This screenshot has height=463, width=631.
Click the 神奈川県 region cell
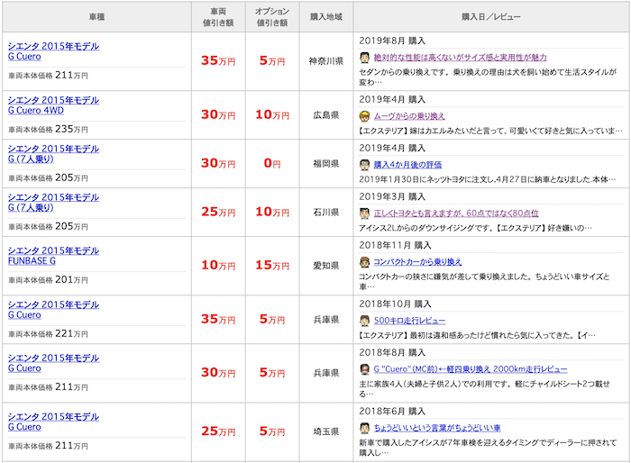tap(326, 61)
